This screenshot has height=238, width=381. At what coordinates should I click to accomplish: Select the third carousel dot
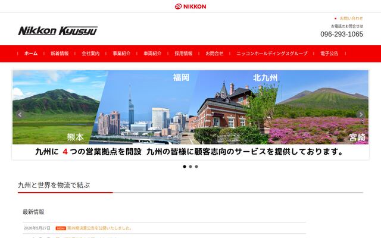(x=196, y=167)
